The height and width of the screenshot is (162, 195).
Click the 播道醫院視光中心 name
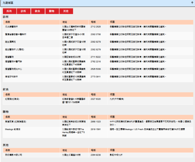13,69
